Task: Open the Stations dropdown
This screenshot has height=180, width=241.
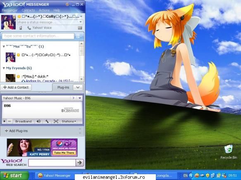Action: (69, 122)
